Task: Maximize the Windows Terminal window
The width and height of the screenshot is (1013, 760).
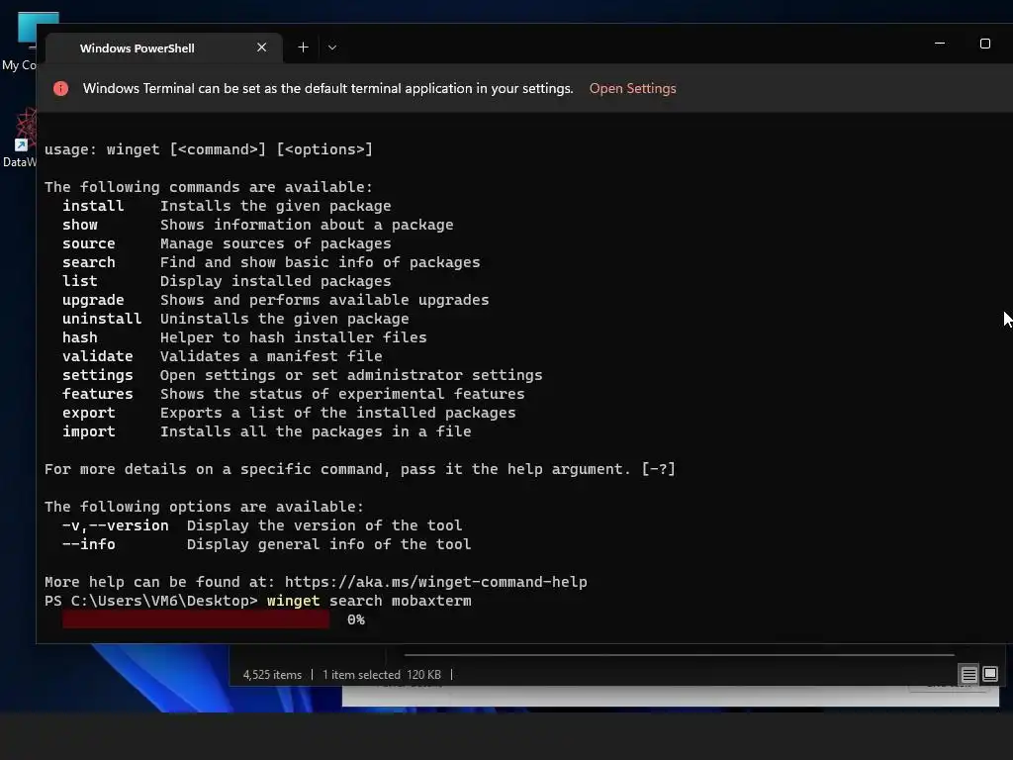Action: 985,44
